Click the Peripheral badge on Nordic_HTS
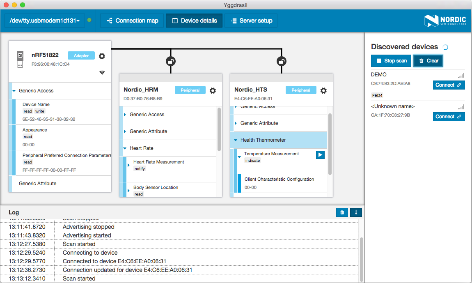Image resolution: width=472 pixels, height=283 pixels. click(x=301, y=90)
